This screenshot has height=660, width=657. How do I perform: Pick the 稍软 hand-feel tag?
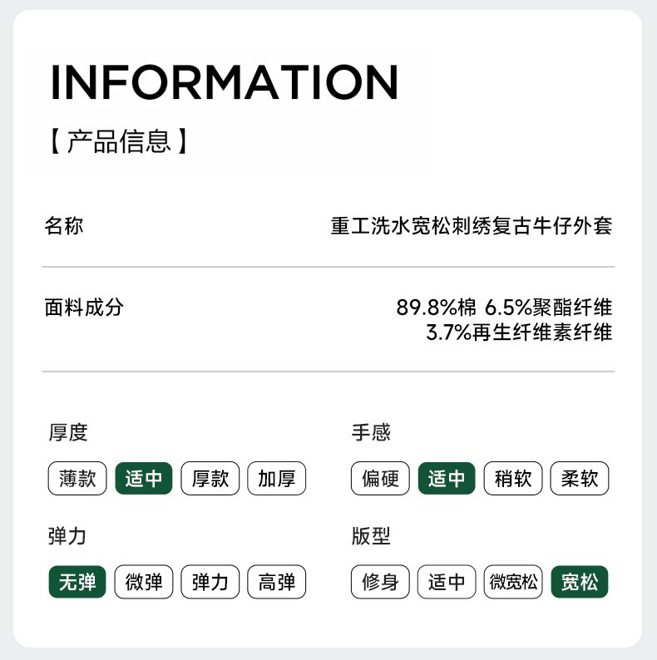click(513, 479)
